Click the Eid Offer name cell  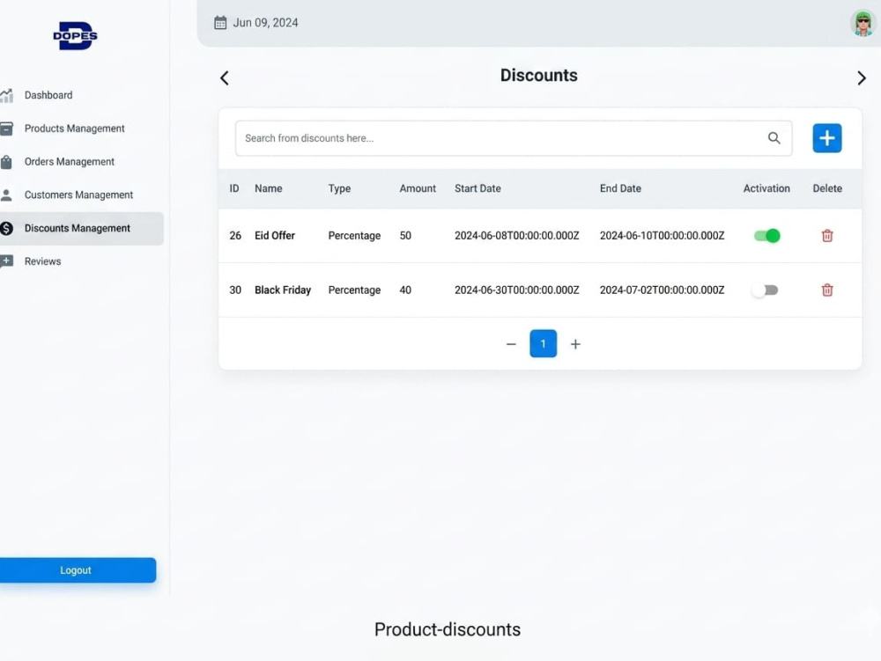[275, 236]
